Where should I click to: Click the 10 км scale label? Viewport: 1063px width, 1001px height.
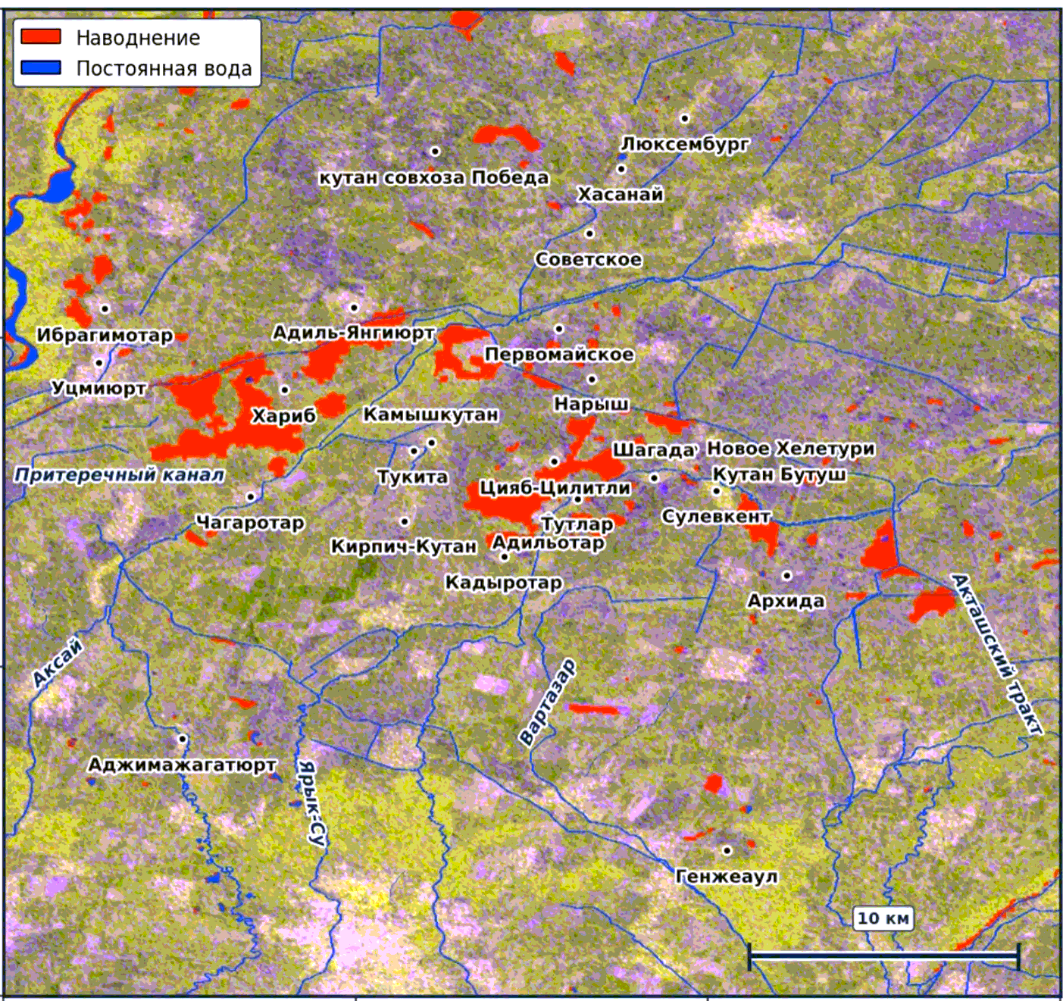pyautogui.click(x=883, y=918)
